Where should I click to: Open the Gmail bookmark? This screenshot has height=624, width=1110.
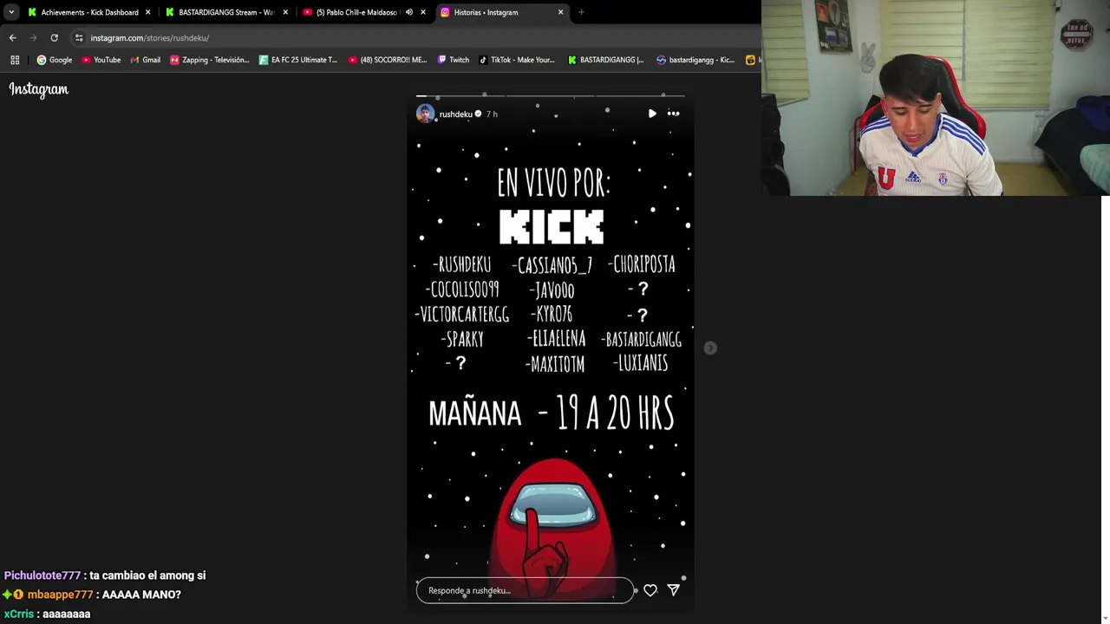point(145,60)
